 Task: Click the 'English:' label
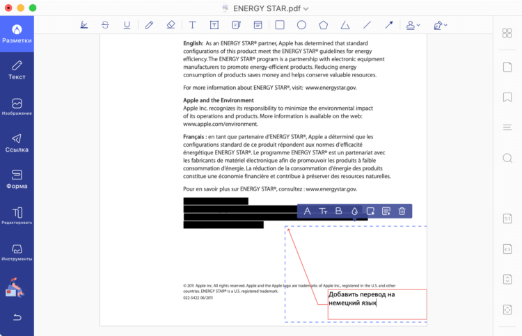[193, 43]
